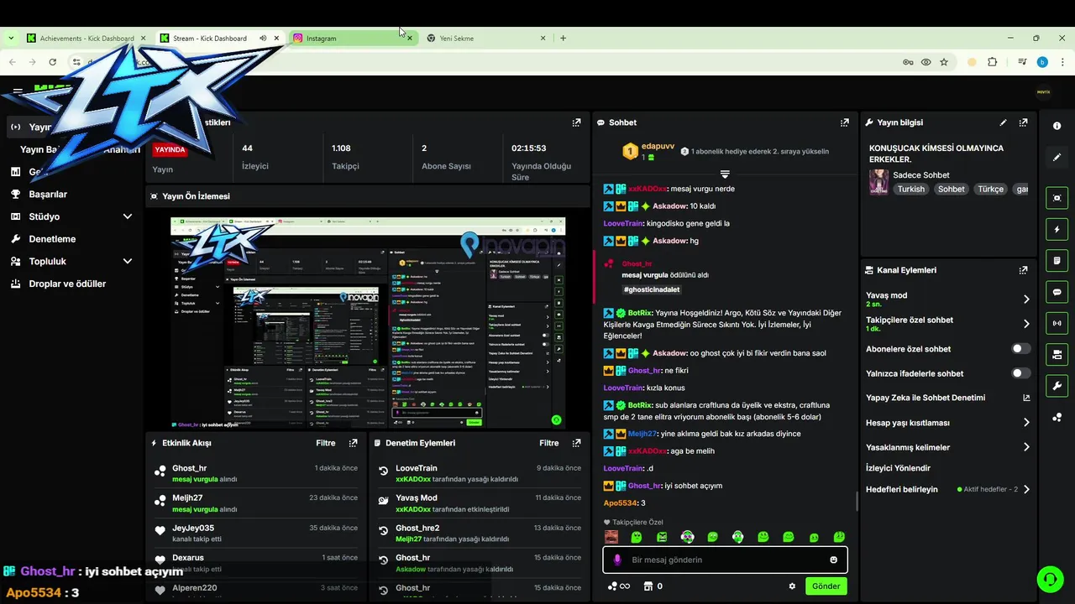Screen dimensions: 1075x604
Task: Switch to Achievements - Kick Dashboard tab
Action: click(86, 38)
